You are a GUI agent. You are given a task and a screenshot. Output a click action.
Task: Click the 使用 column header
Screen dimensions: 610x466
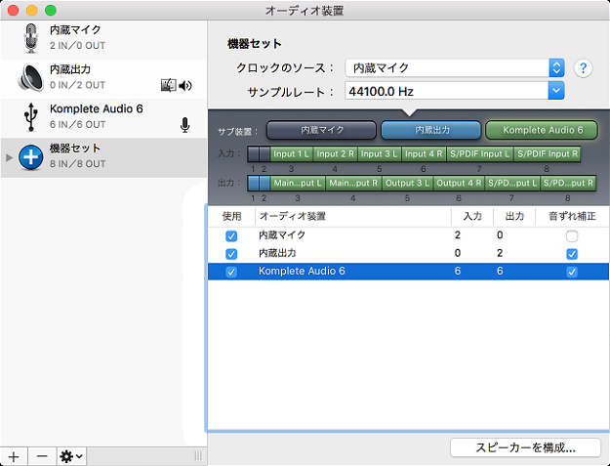[232, 217]
